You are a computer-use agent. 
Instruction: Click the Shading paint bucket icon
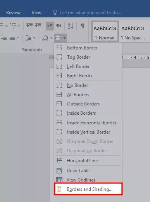point(45,38)
